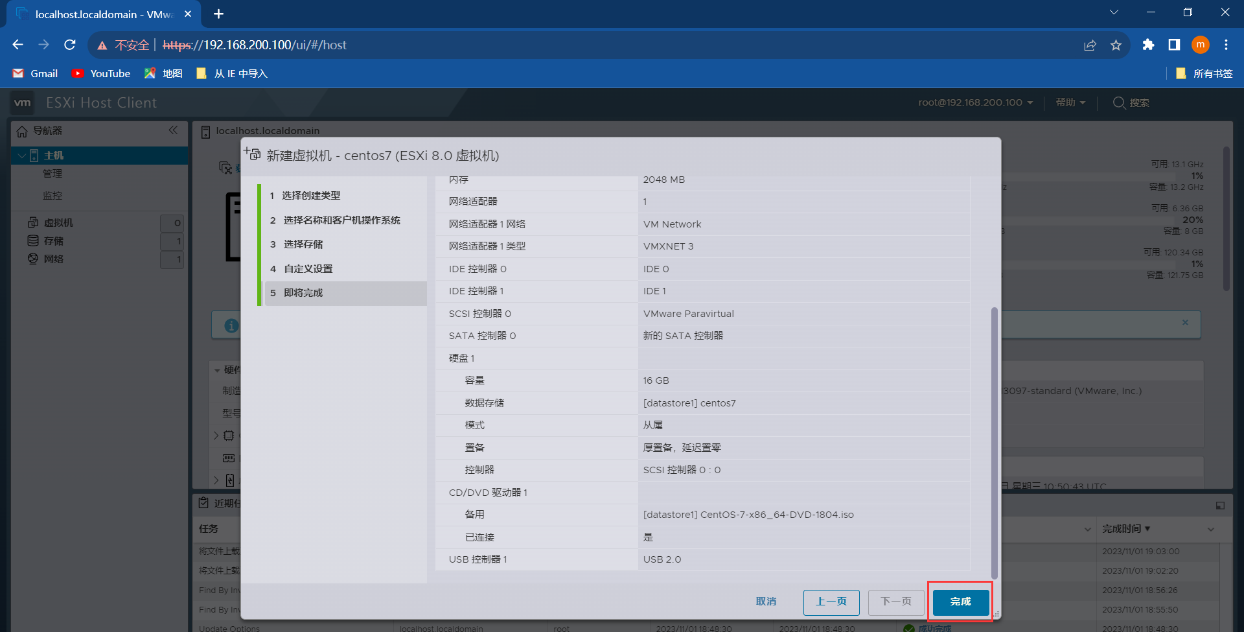Maximize the recent tasks panel icon

(1220, 505)
